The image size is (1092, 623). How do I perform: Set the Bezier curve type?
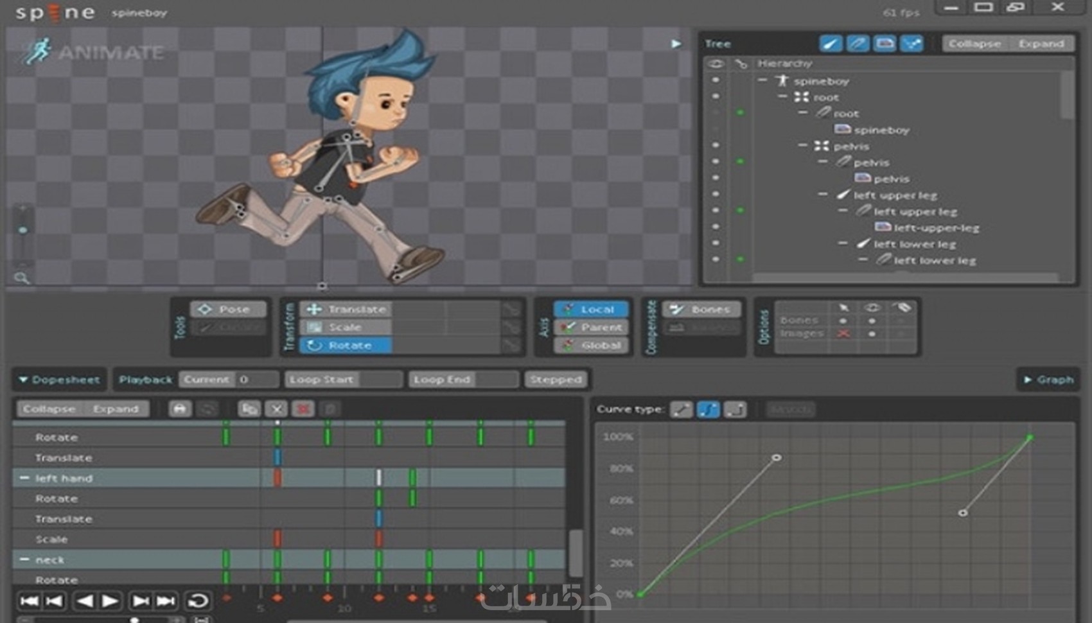[x=709, y=409]
